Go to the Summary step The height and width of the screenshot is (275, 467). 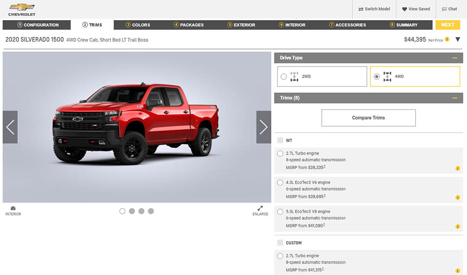coord(404,25)
